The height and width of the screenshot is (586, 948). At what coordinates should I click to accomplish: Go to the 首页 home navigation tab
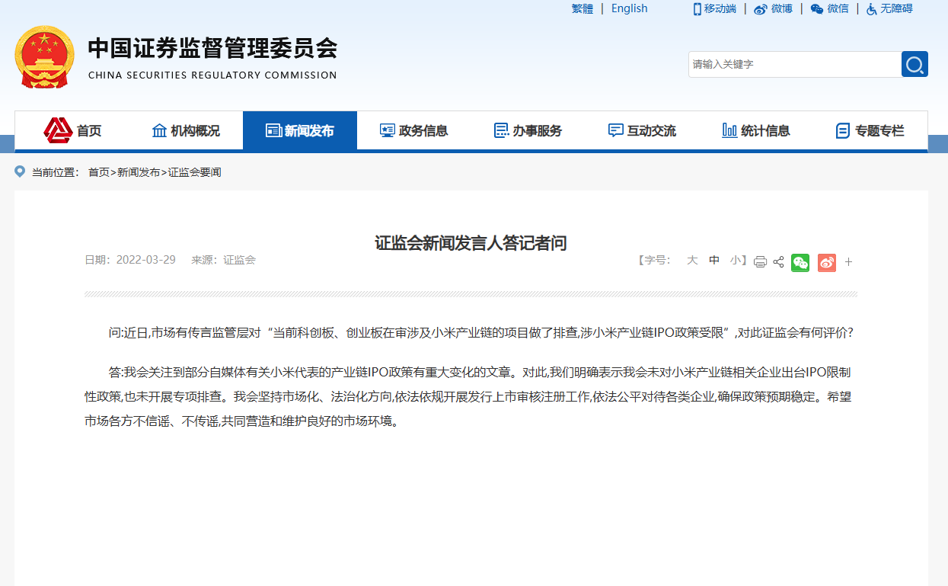[72, 130]
